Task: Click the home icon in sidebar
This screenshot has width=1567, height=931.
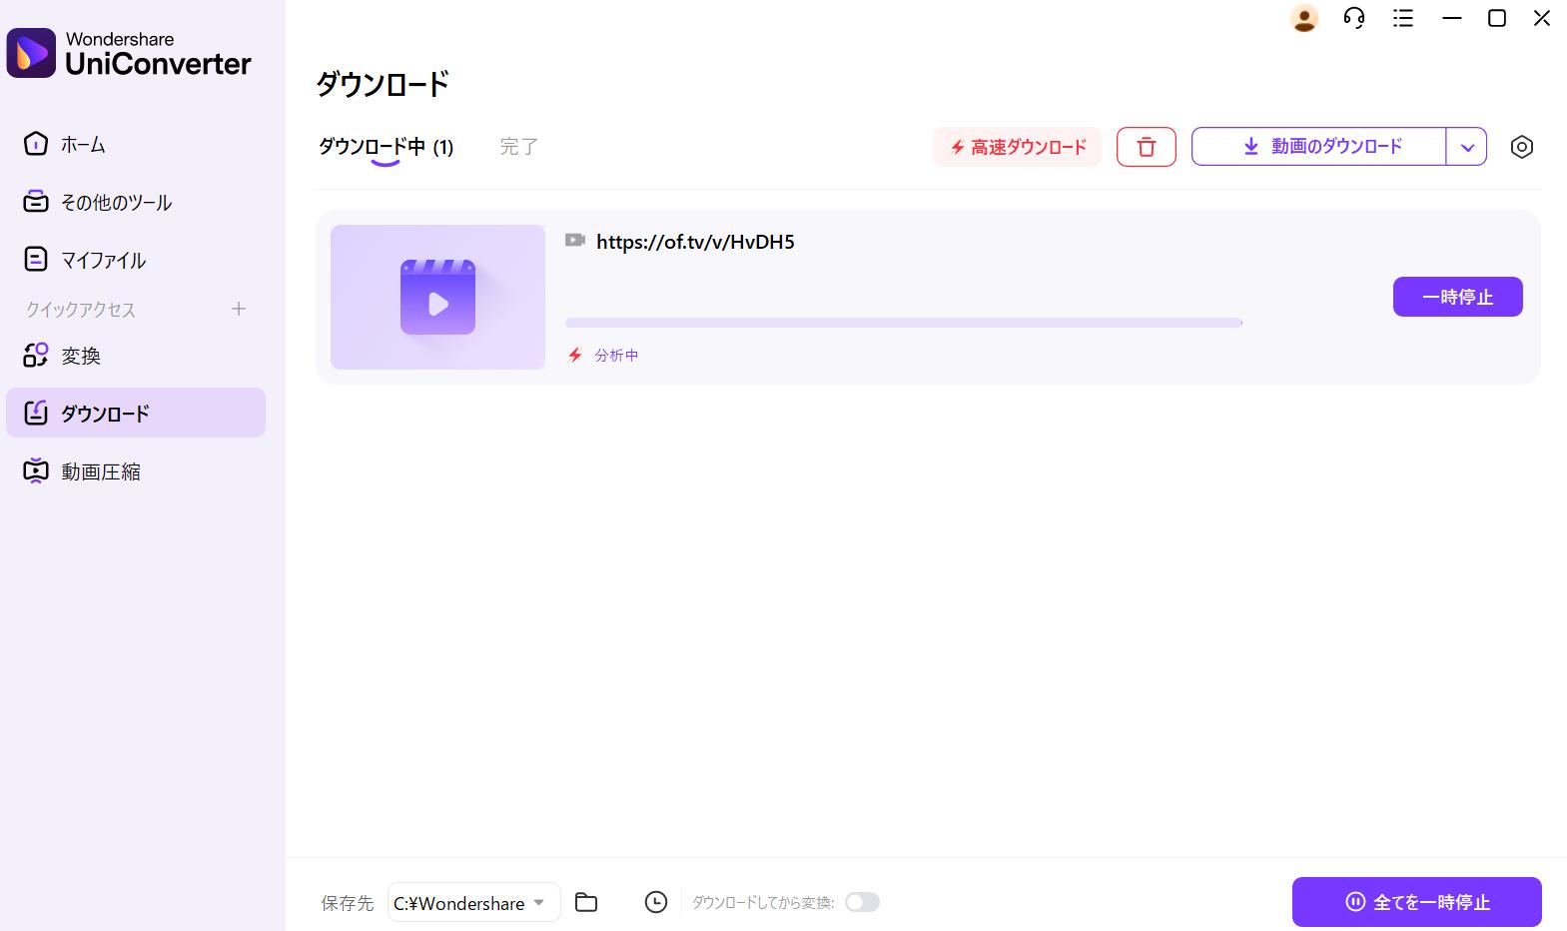Action: (36, 144)
